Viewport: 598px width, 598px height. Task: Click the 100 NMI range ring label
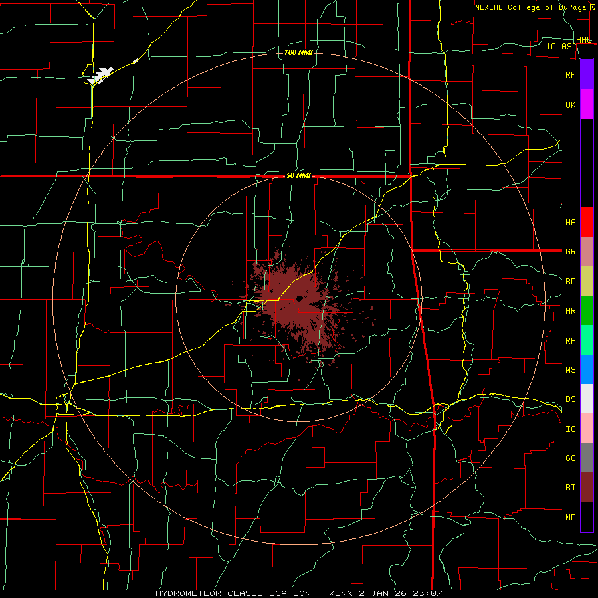(x=298, y=52)
